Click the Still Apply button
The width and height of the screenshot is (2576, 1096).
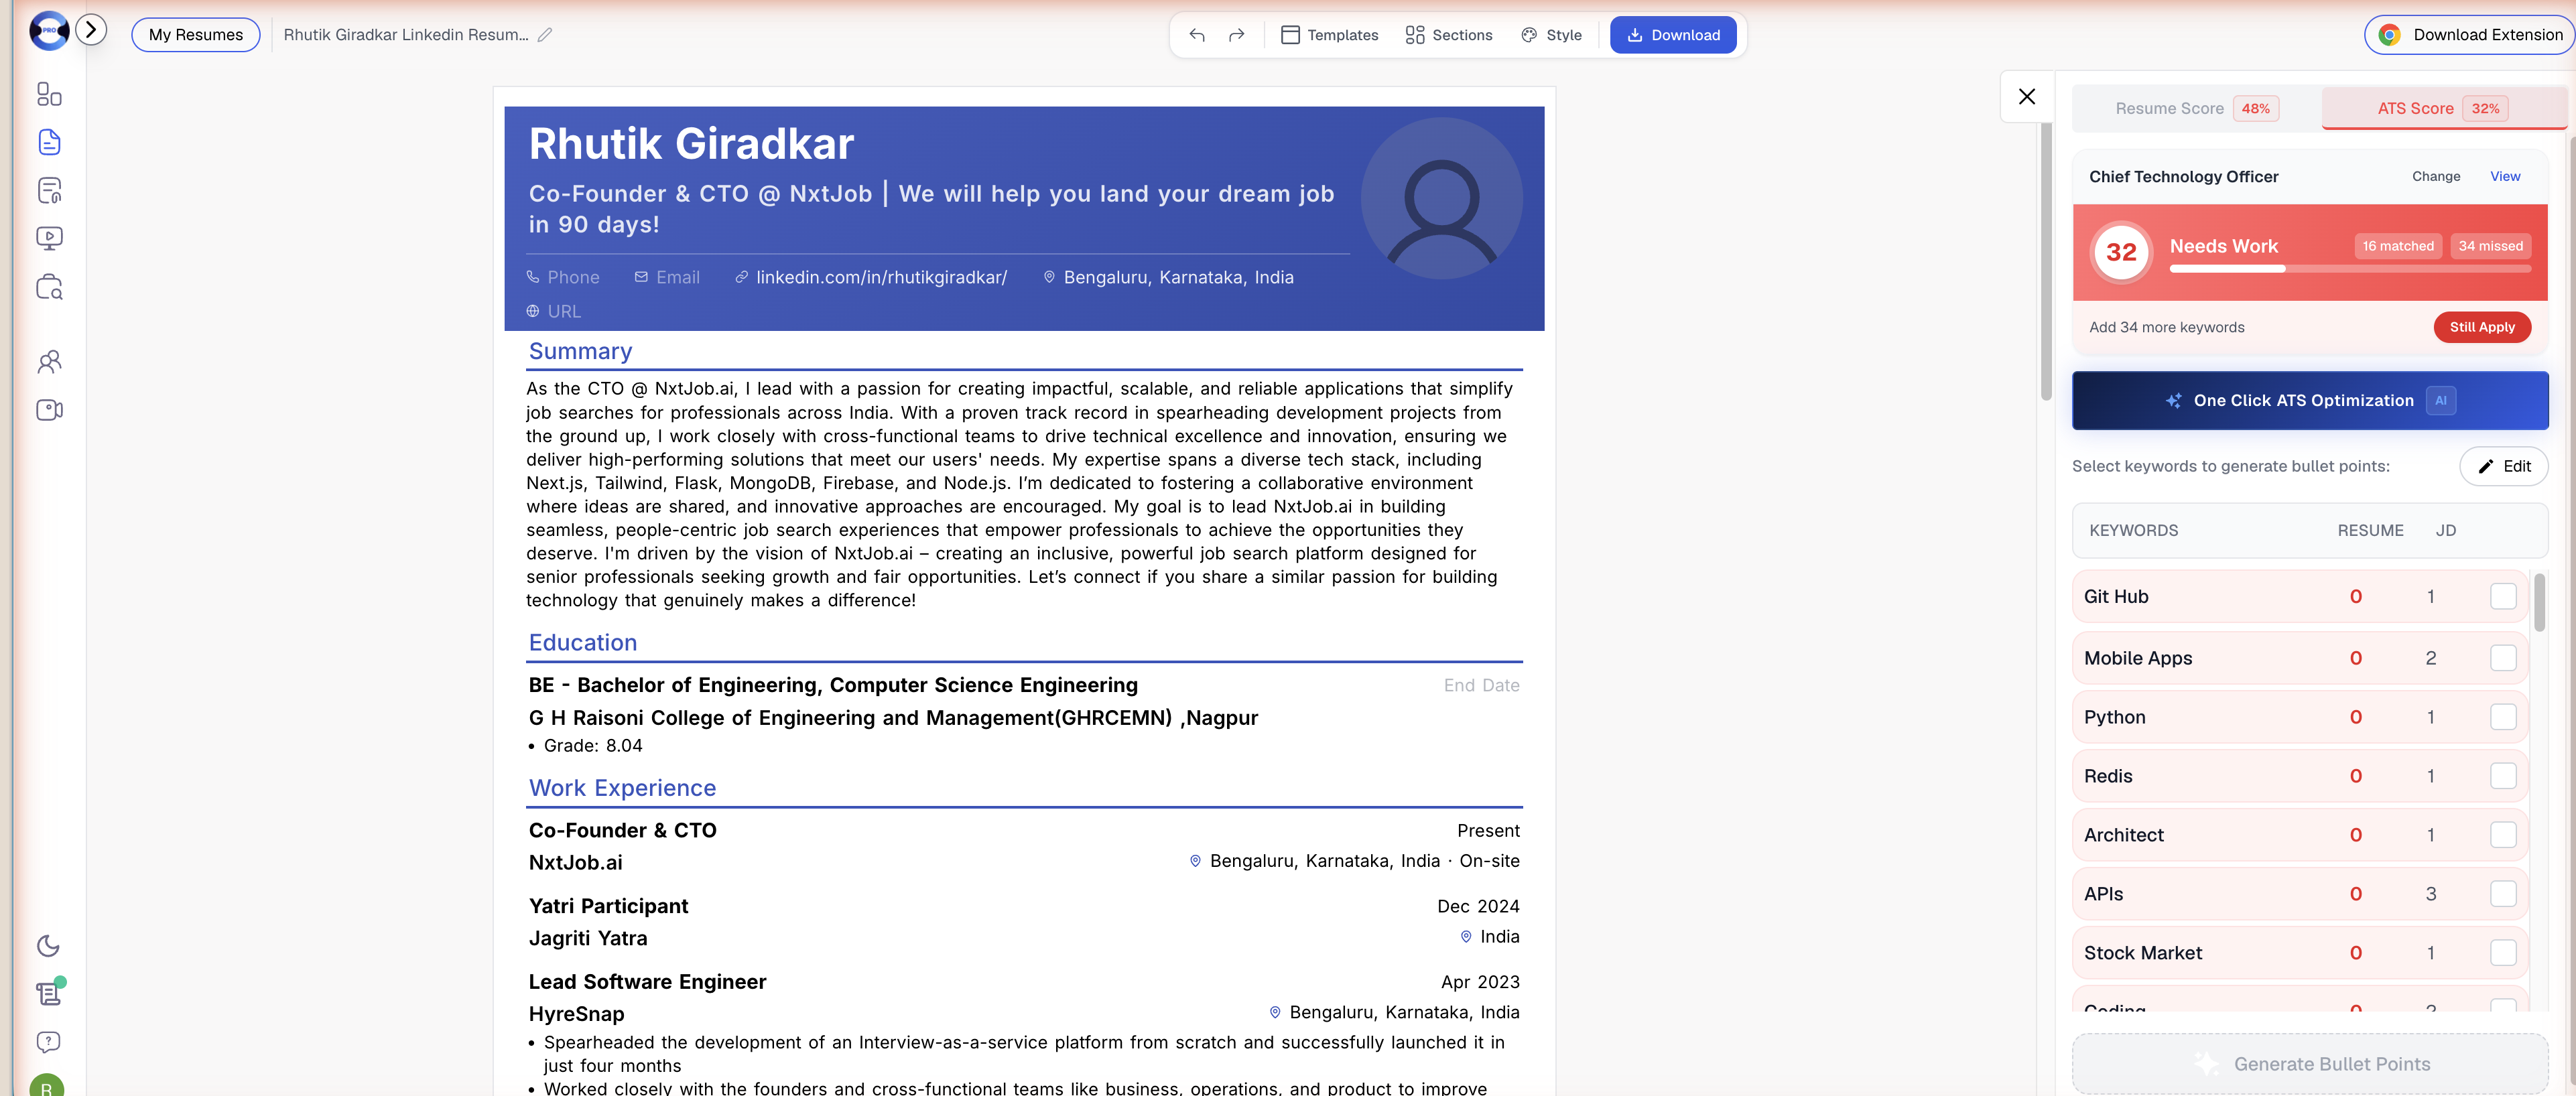click(x=2481, y=327)
